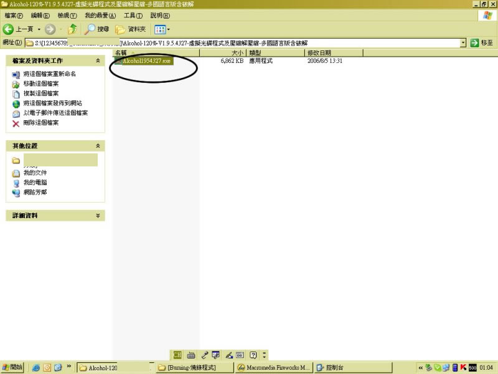
Task: Expand the Quick Launch overflow chevron
Action: (x=68, y=367)
